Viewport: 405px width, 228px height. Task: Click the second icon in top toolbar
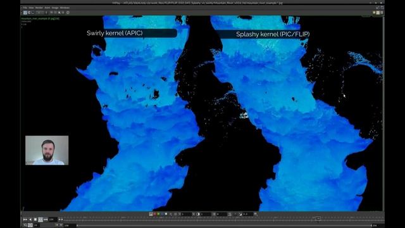click(29, 13)
